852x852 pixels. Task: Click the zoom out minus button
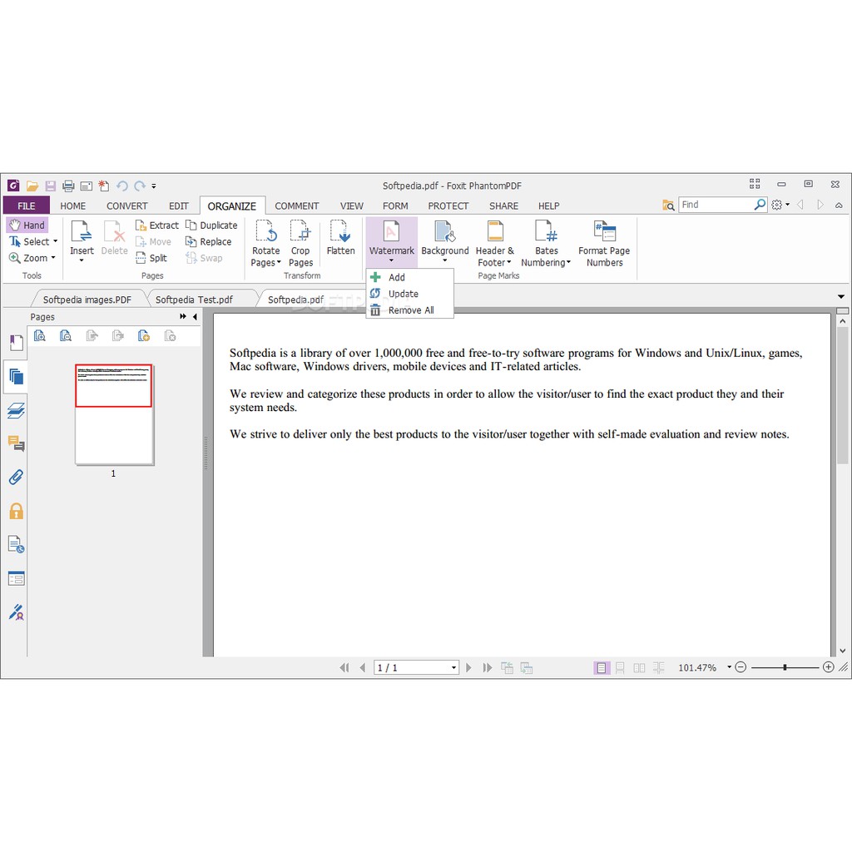pyautogui.click(x=741, y=667)
